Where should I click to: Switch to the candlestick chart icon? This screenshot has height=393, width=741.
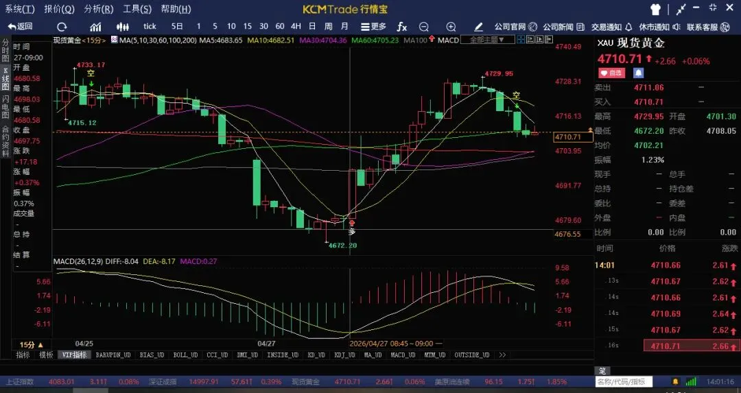pos(122,27)
